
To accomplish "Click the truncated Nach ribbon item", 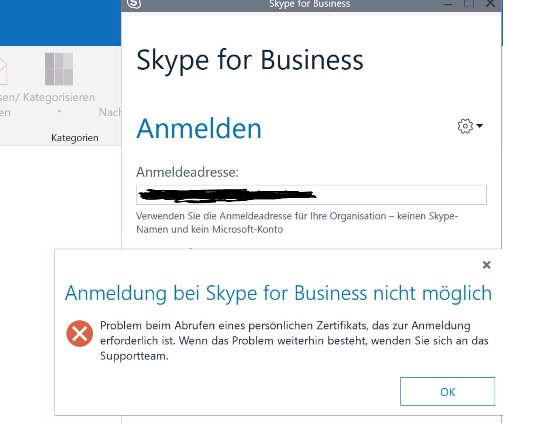I will pos(110,112).
